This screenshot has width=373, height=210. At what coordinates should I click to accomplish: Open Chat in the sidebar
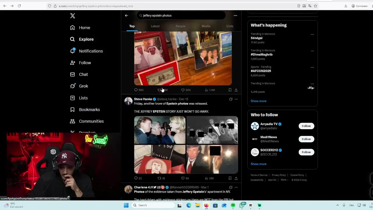click(79, 74)
